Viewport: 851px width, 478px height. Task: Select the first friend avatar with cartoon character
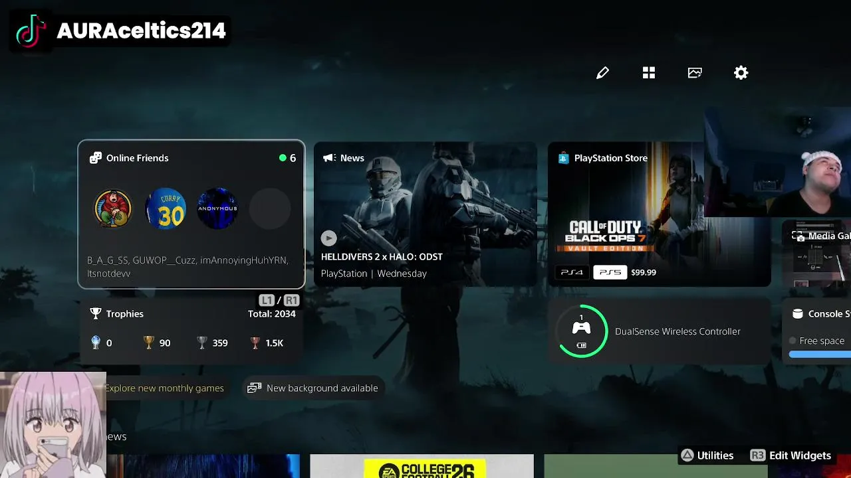tap(113, 209)
